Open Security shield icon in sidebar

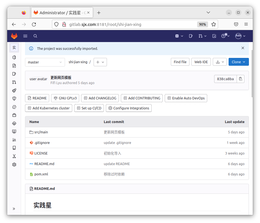pyautogui.click(x=14, y=99)
